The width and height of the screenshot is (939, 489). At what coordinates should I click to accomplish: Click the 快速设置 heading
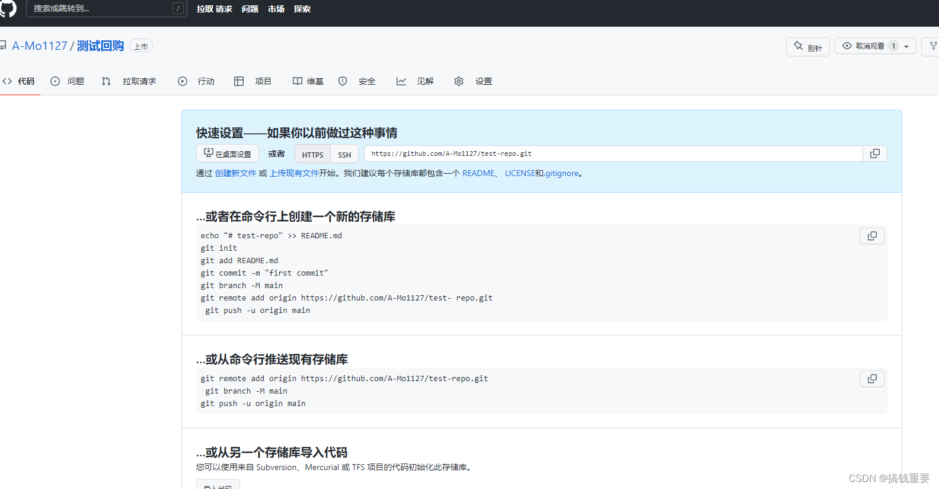pyautogui.click(x=297, y=133)
